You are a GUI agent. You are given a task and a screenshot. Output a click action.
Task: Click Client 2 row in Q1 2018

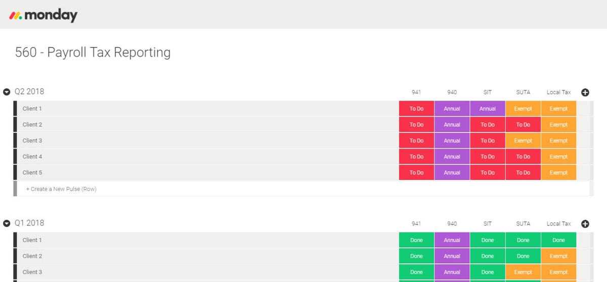pyautogui.click(x=32, y=256)
